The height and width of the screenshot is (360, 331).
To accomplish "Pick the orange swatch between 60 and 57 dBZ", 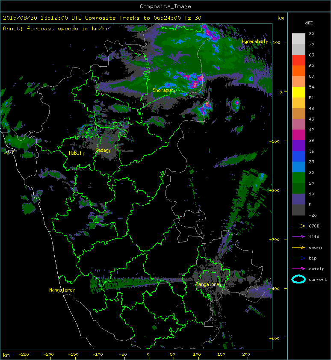I will point(298,71).
